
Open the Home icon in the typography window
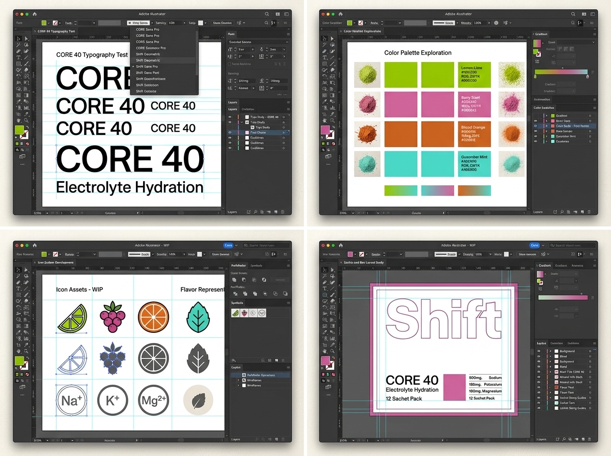tap(34, 14)
